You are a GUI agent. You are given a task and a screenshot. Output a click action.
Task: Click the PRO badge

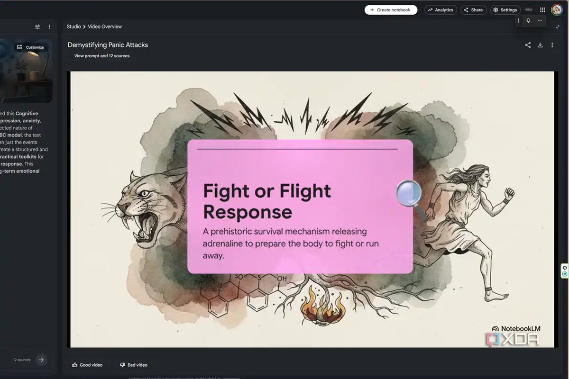pos(529,10)
